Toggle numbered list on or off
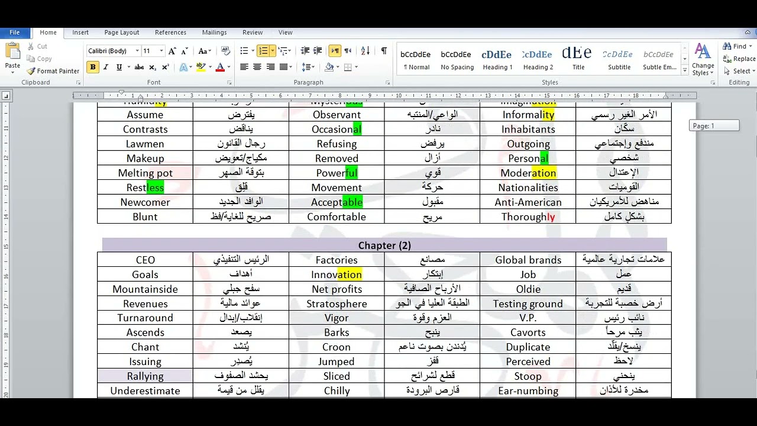This screenshot has height=426, width=757. pos(263,51)
